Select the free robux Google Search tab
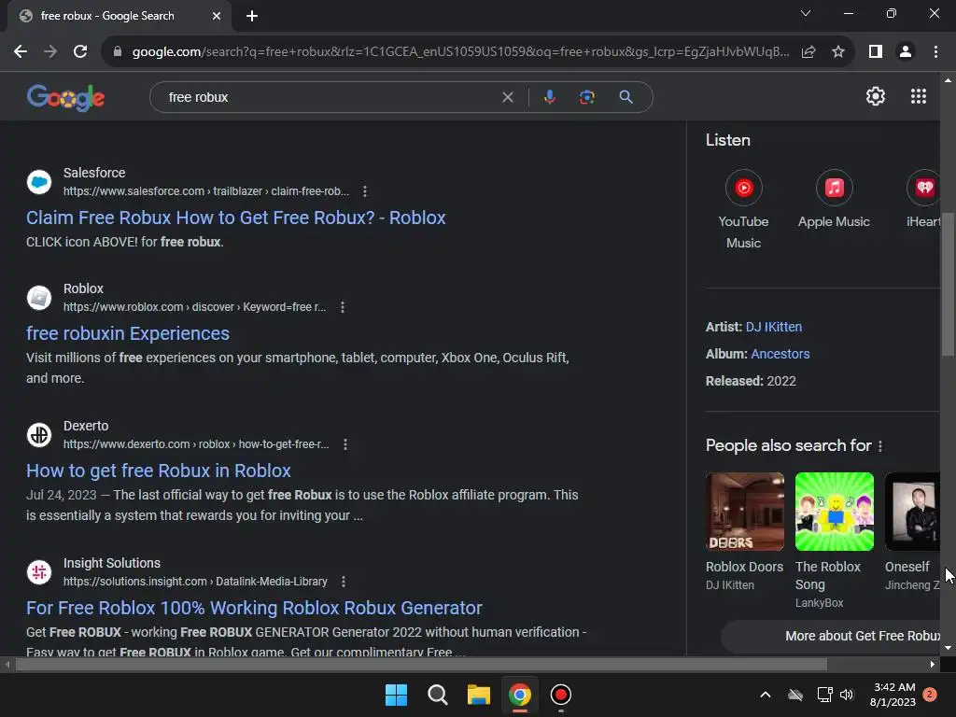 tap(119, 16)
